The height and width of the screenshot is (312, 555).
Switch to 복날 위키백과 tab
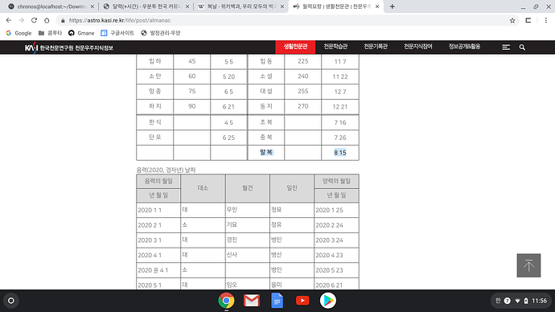[241, 6]
